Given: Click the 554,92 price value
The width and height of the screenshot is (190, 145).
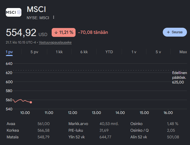Looking at the screenshot, I should coord(21,32).
